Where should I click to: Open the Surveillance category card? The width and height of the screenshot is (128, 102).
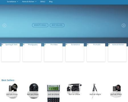75,52
